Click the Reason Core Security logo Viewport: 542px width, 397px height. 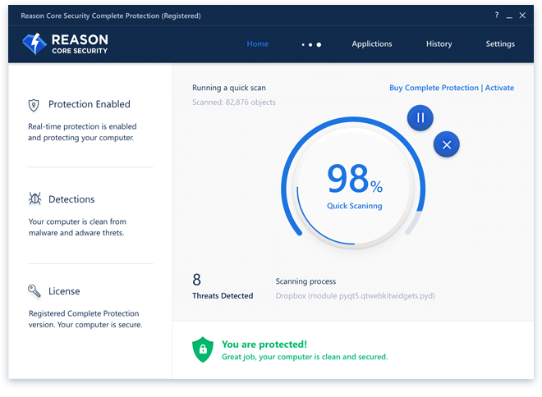click(66, 43)
